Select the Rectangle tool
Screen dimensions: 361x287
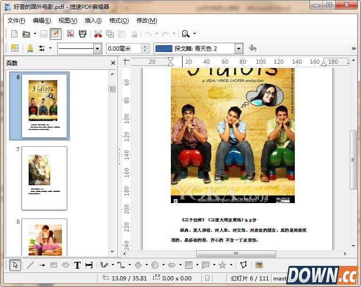tap(54, 265)
